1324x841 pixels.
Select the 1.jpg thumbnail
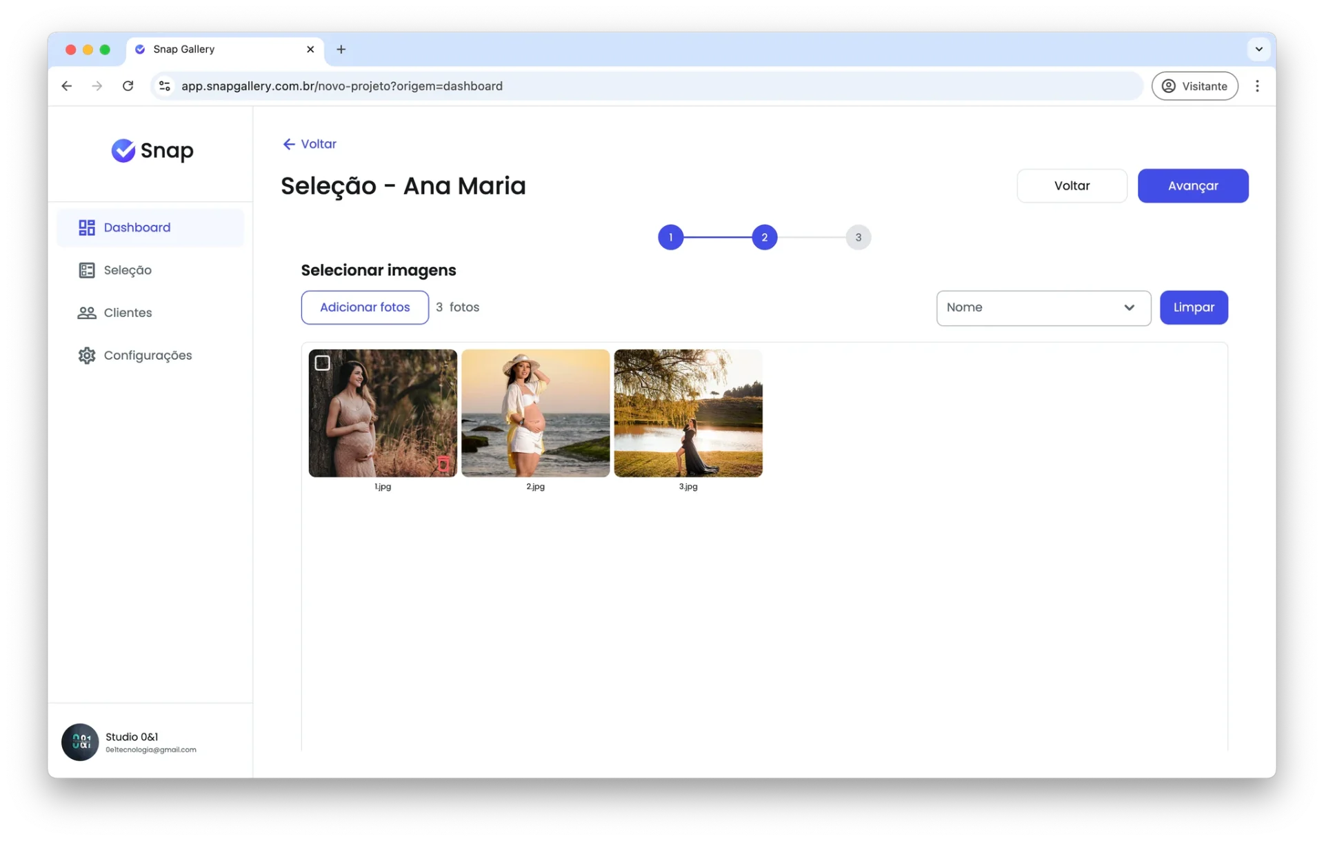pyautogui.click(x=383, y=413)
